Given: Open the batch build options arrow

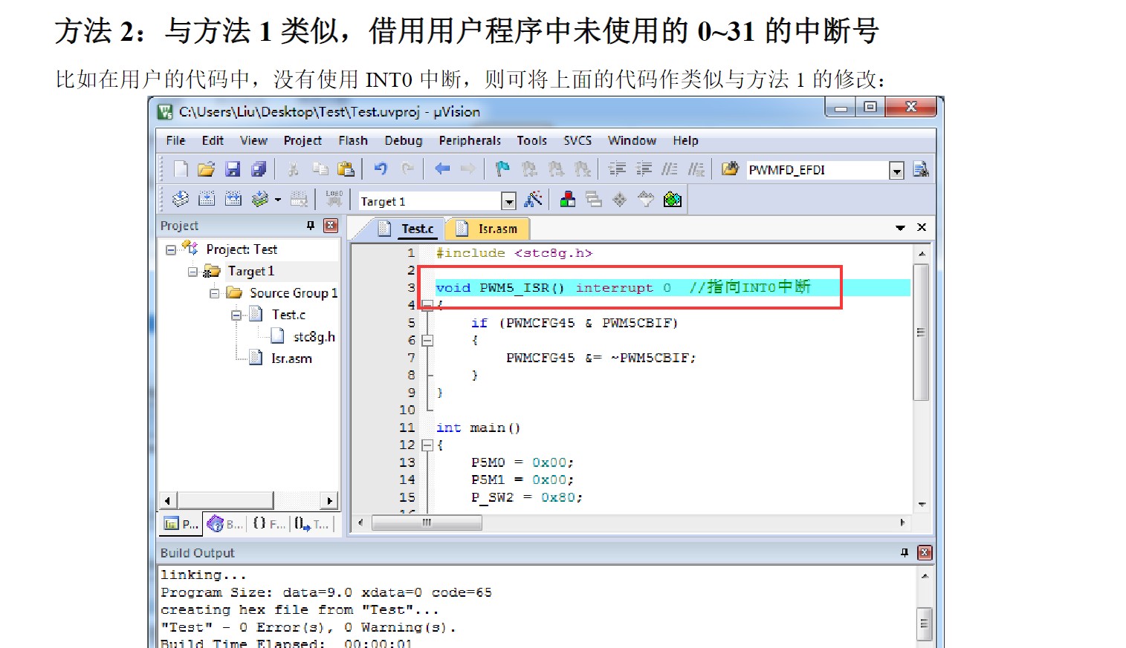Looking at the screenshot, I should tap(278, 200).
